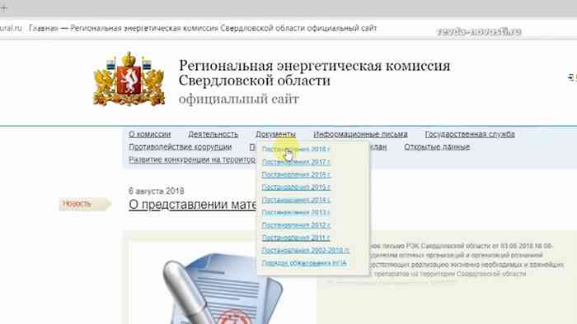Open the 'Деятельность' menu item
The image size is (577, 324).
click(213, 134)
